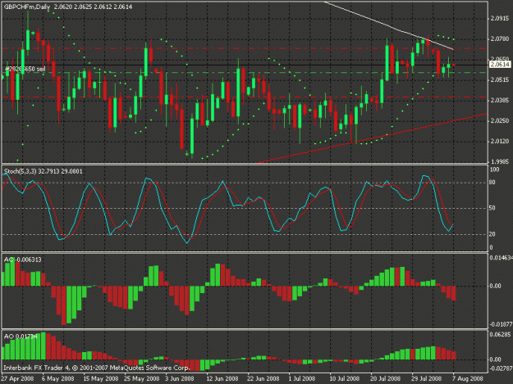Select the green dashed sell order line
Screen dimensions: 513x384
point(245,72)
